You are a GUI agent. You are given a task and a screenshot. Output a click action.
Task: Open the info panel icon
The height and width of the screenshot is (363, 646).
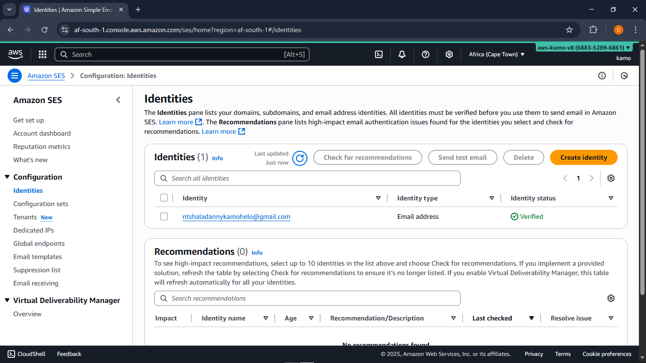coord(602,76)
